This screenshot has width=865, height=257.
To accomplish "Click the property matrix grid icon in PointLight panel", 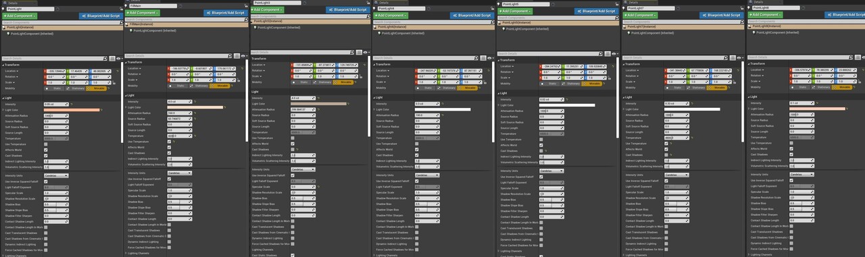I will click(112, 58).
